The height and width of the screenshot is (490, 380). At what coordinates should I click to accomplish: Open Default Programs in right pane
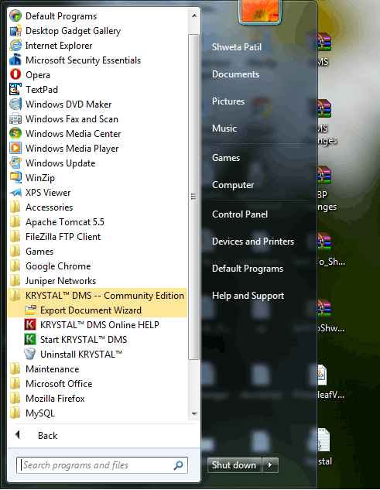pos(248,269)
